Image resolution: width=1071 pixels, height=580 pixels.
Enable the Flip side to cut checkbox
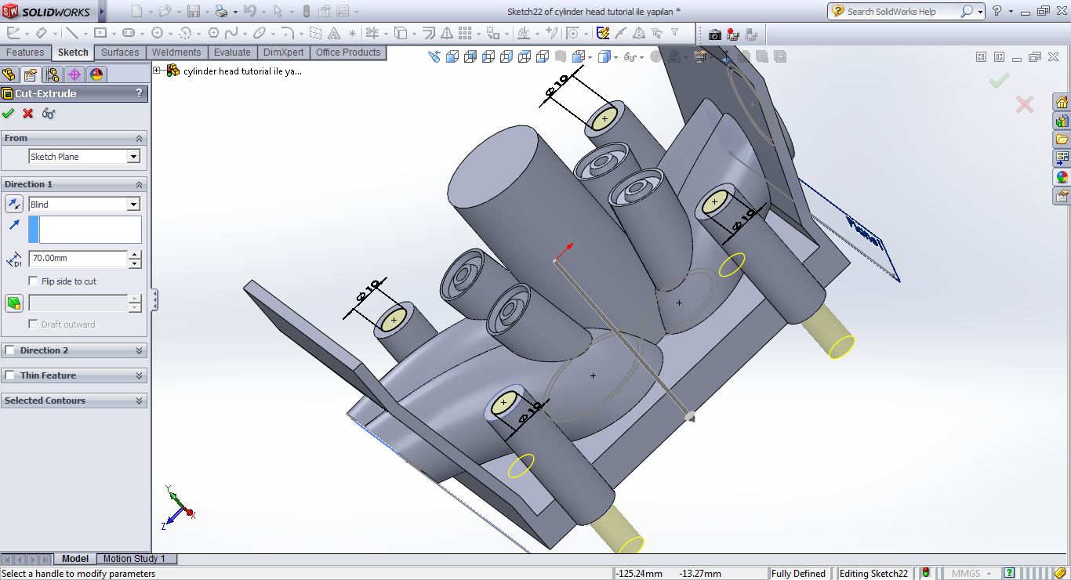32,280
